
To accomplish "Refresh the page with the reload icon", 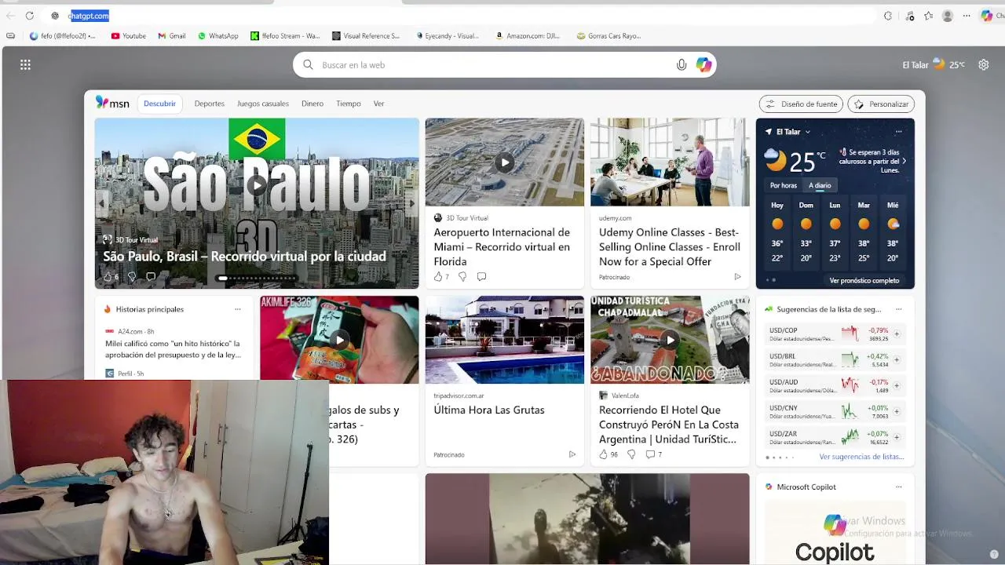I will 29,16.
